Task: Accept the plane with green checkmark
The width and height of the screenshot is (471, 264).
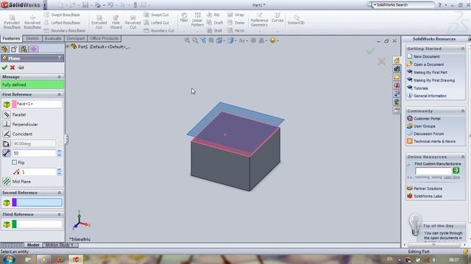Action: (x=4, y=67)
